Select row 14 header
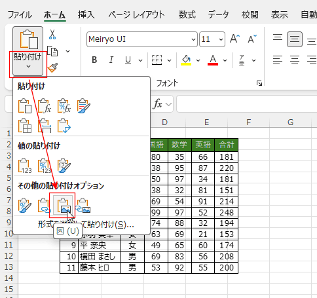317x298 pixels. 9,278
